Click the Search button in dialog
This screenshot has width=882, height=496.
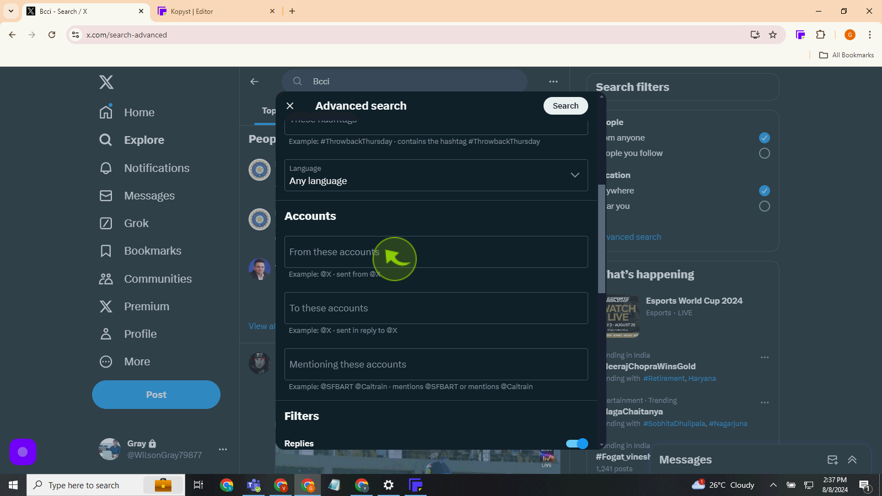point(566,106)
